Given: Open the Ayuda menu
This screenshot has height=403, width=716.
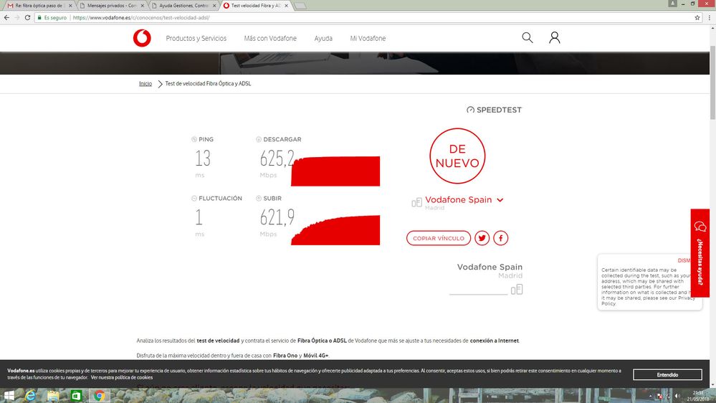Looking at the screenshot, I should (323, 39).
